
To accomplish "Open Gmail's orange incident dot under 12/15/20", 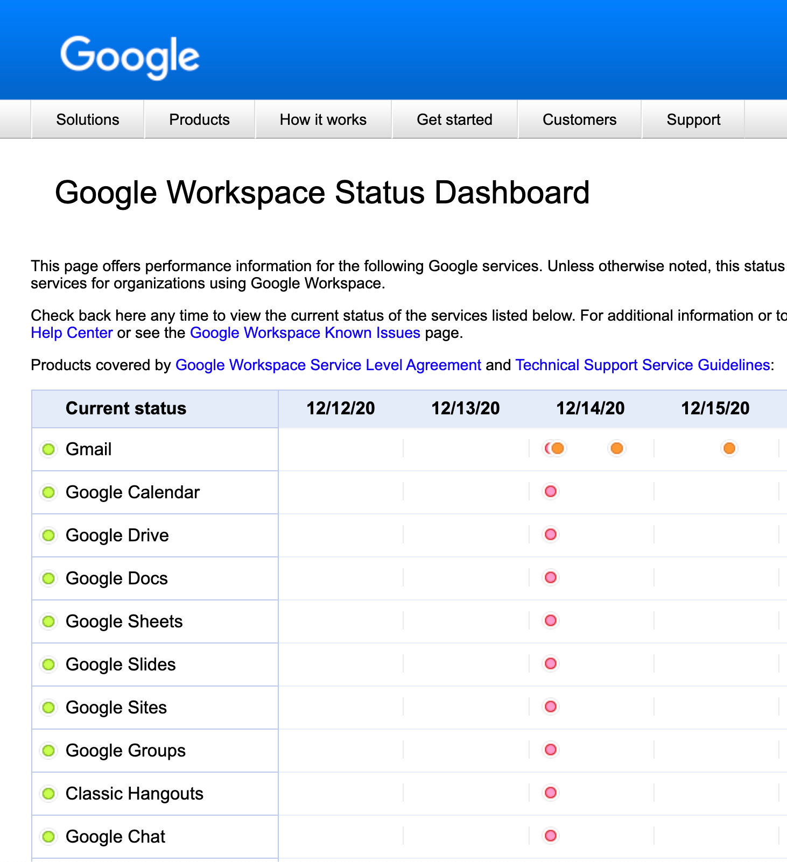I will (729, 448).
